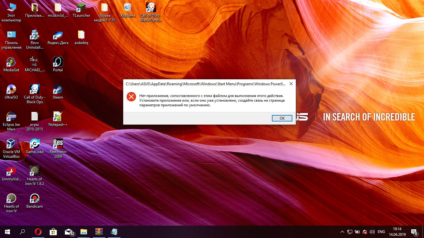The image size is (424, 238).
Task: Select the UltraISO shortcut
Action: click(x=11, y=92)
